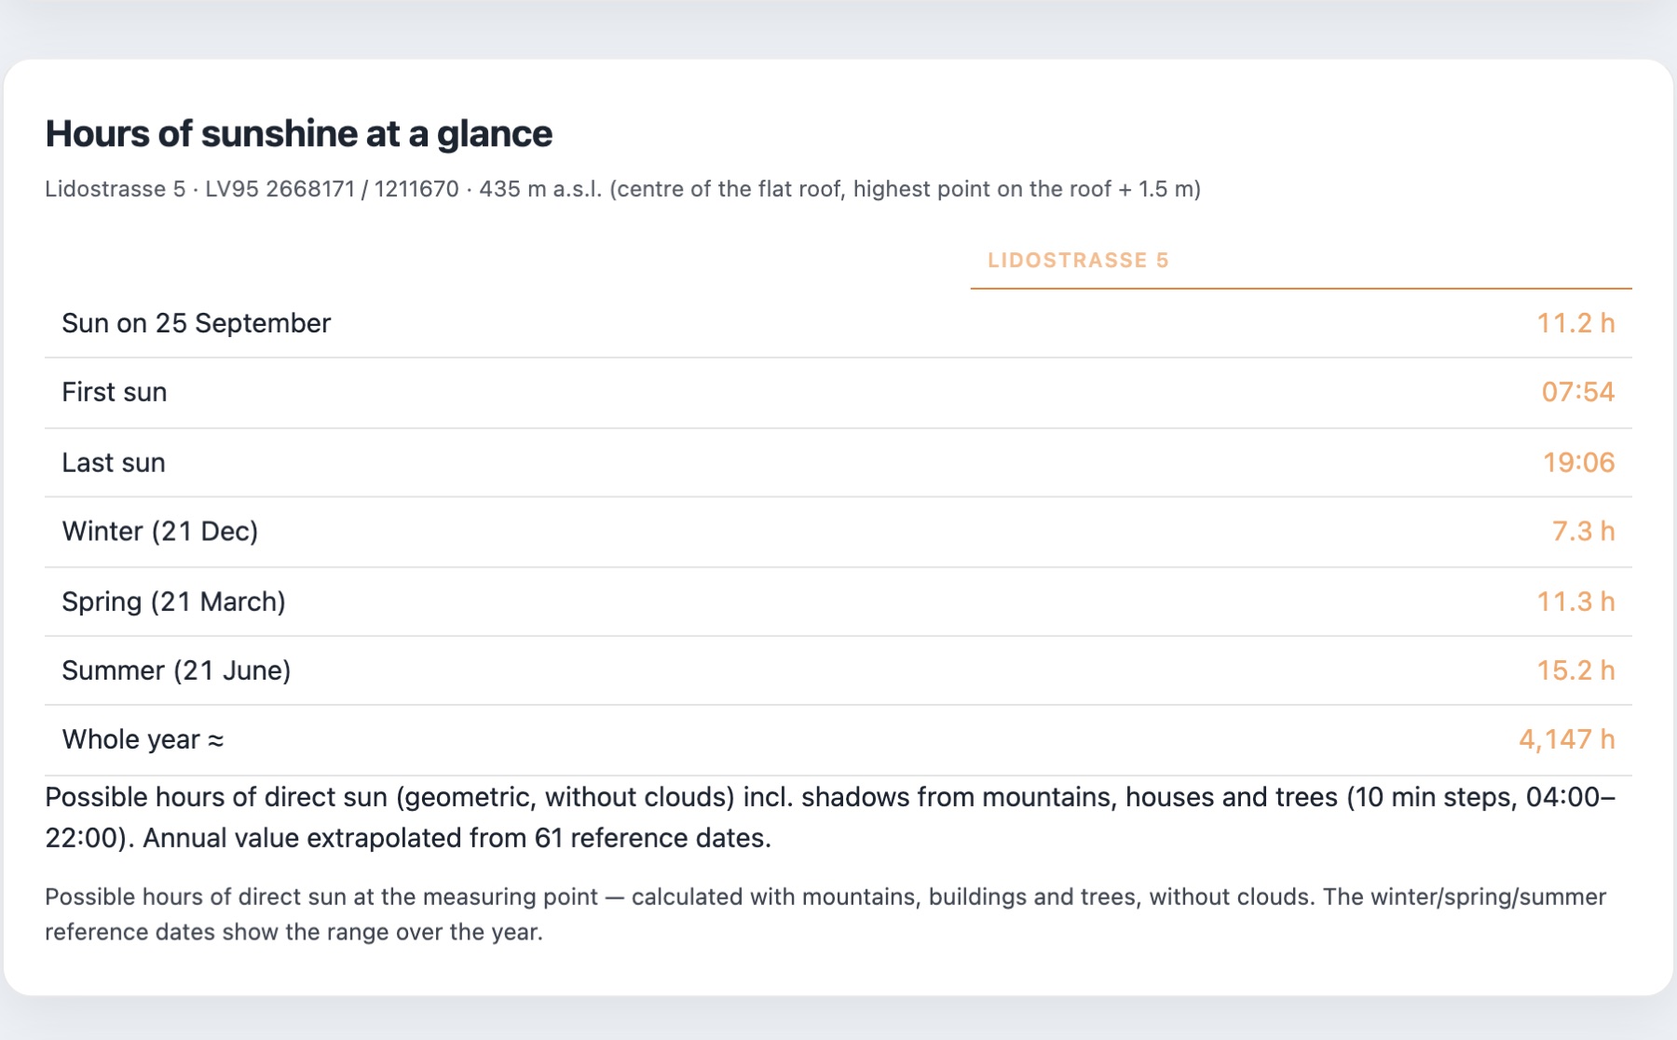Select the 19:06 last sun time
This screenshot has height=1040, width=1677.
[1578, 463]
